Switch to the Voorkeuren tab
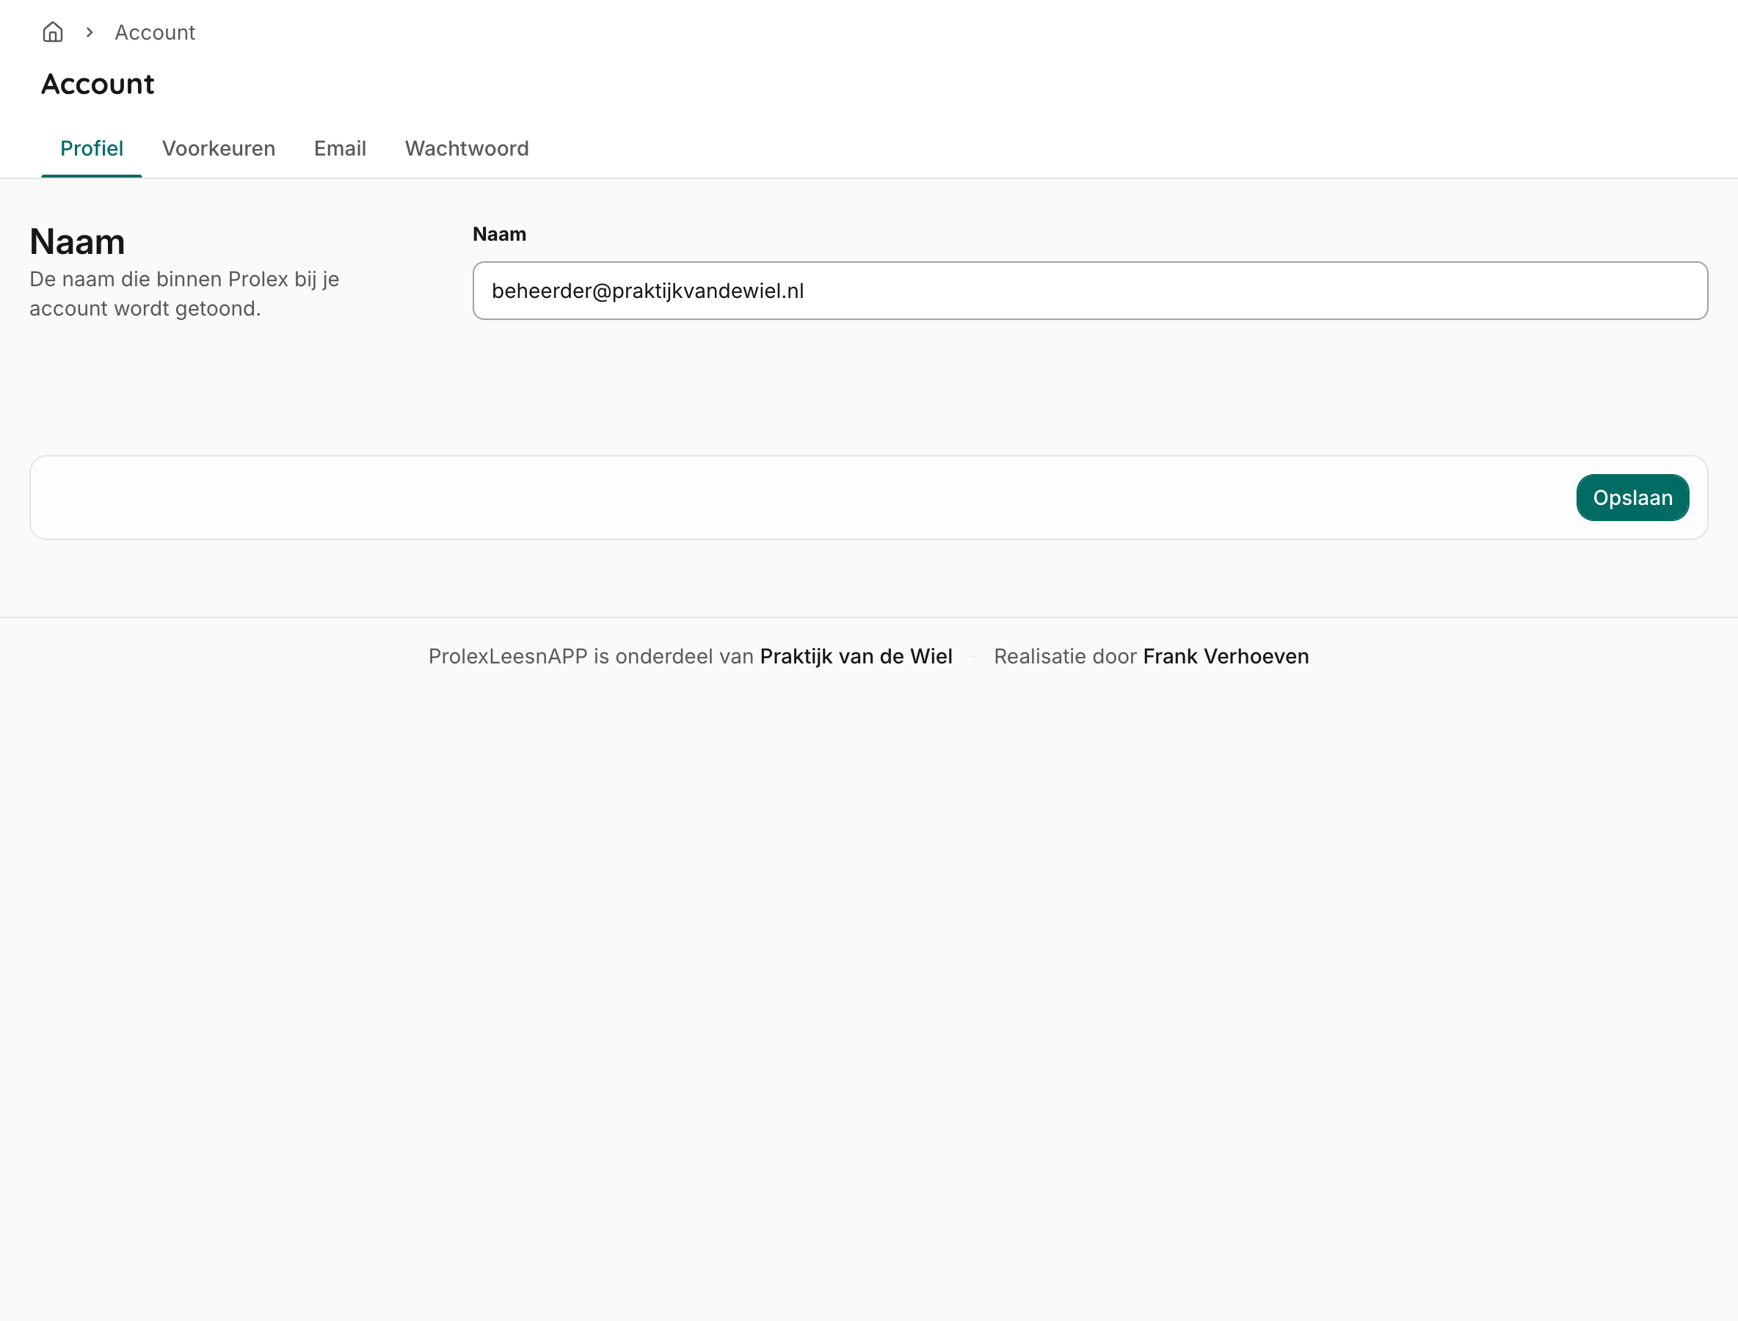1738x1321 pixels. (x=219, y=148)
